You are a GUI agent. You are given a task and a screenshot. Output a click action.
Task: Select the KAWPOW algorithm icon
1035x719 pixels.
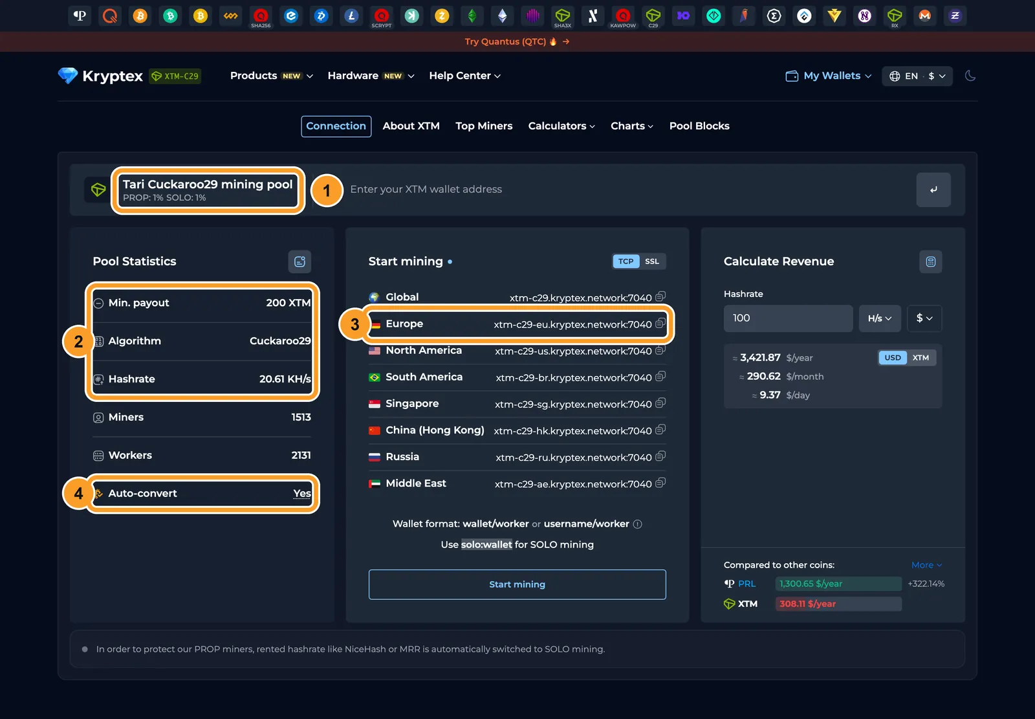pos(623,17)
